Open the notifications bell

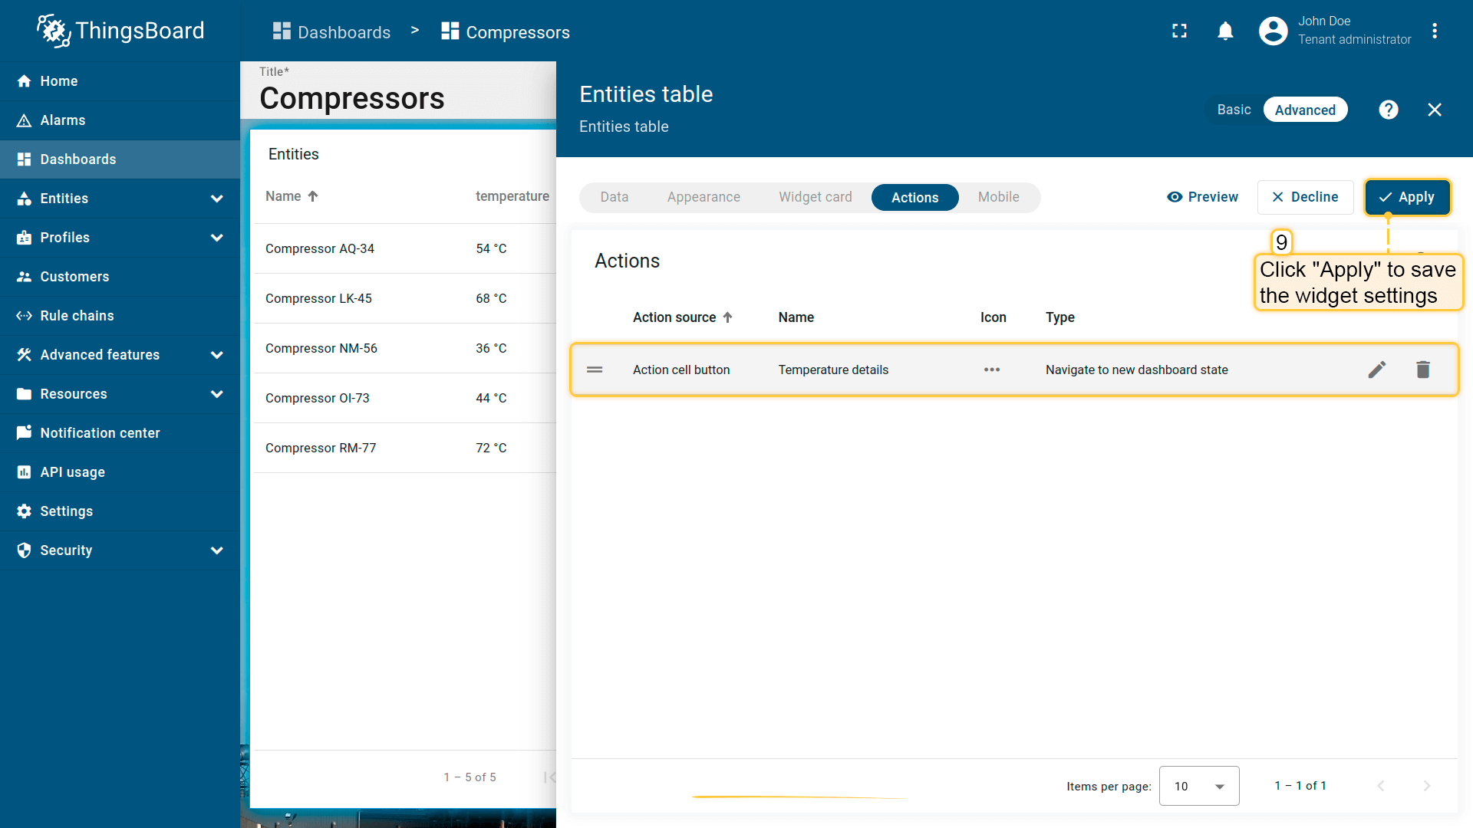1225,31
